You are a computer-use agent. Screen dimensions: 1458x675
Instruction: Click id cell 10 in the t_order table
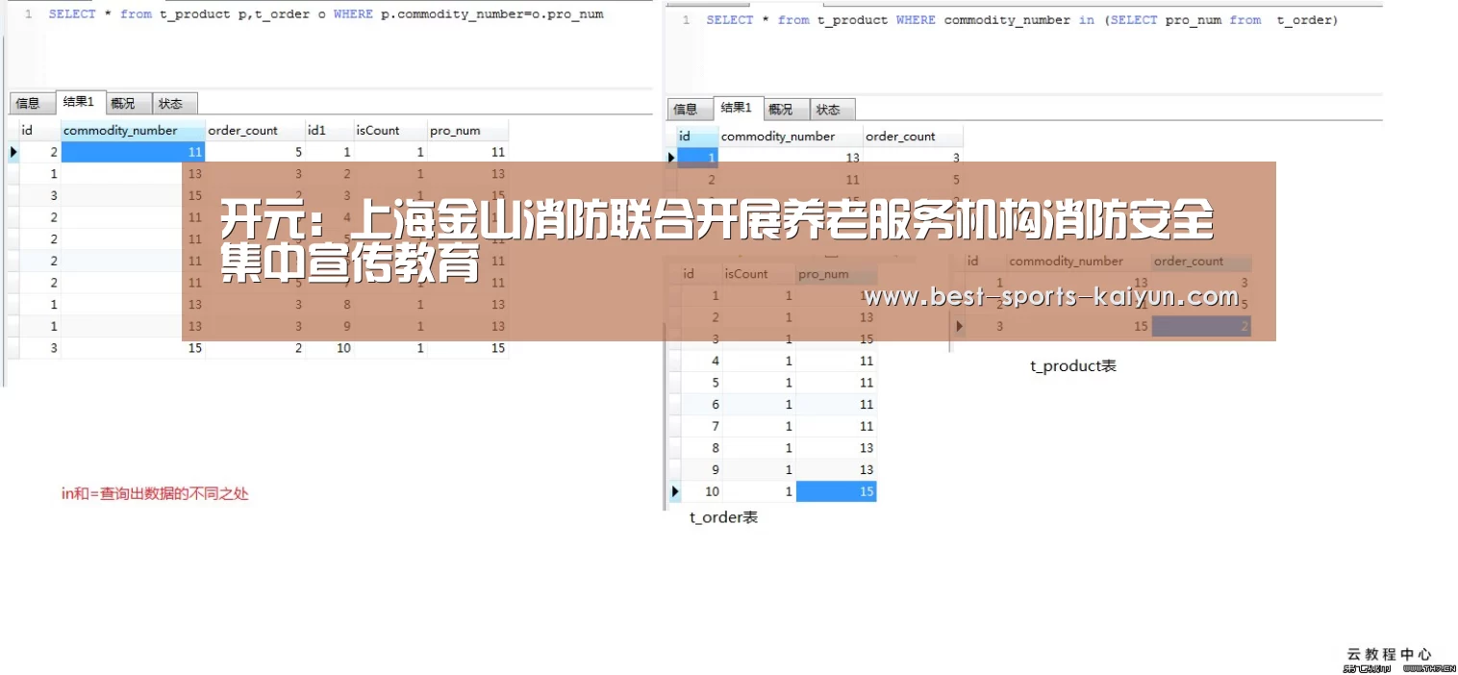pyautogui.click(x=701, y=491)
